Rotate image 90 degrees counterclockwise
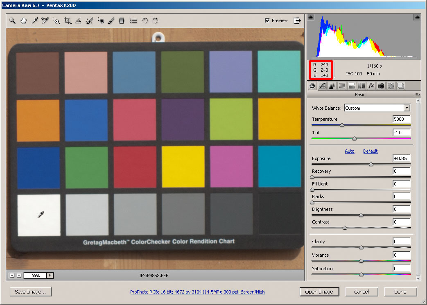The width and height of the screenshot is (427, 305). tap(145, 21)
